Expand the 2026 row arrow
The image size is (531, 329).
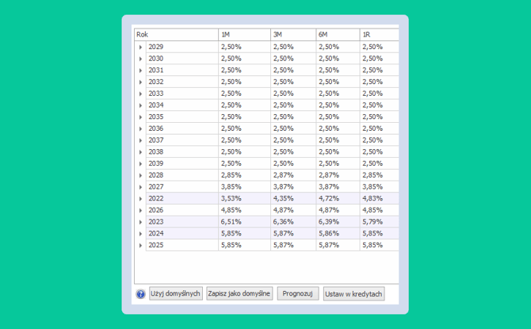[140, 210]
